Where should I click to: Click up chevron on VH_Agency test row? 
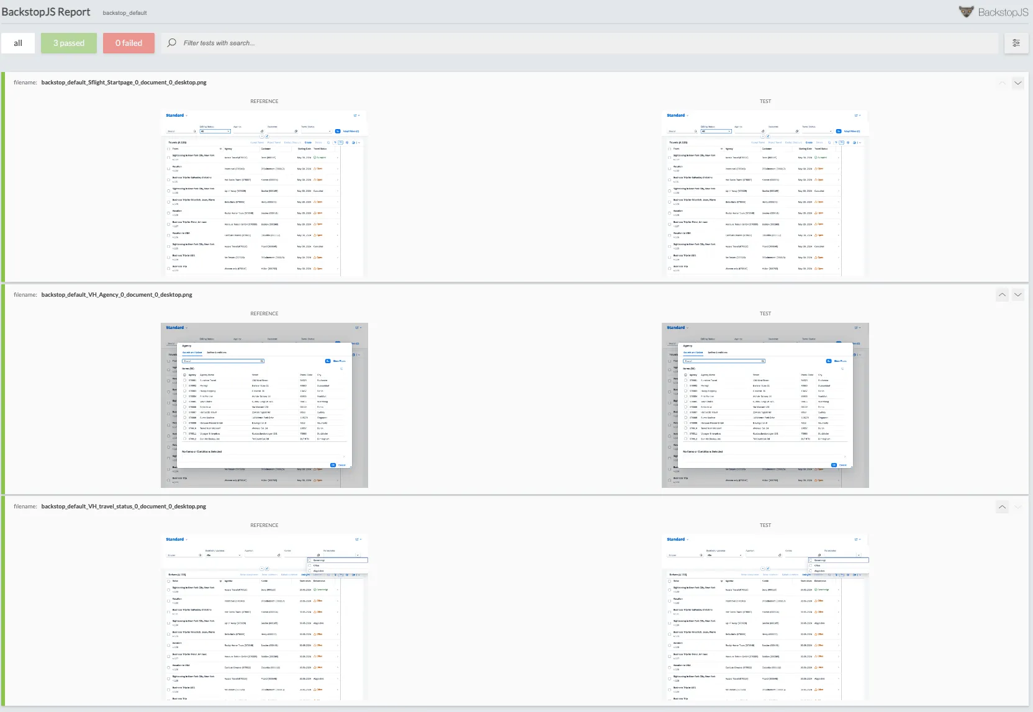click(1002, 295)
